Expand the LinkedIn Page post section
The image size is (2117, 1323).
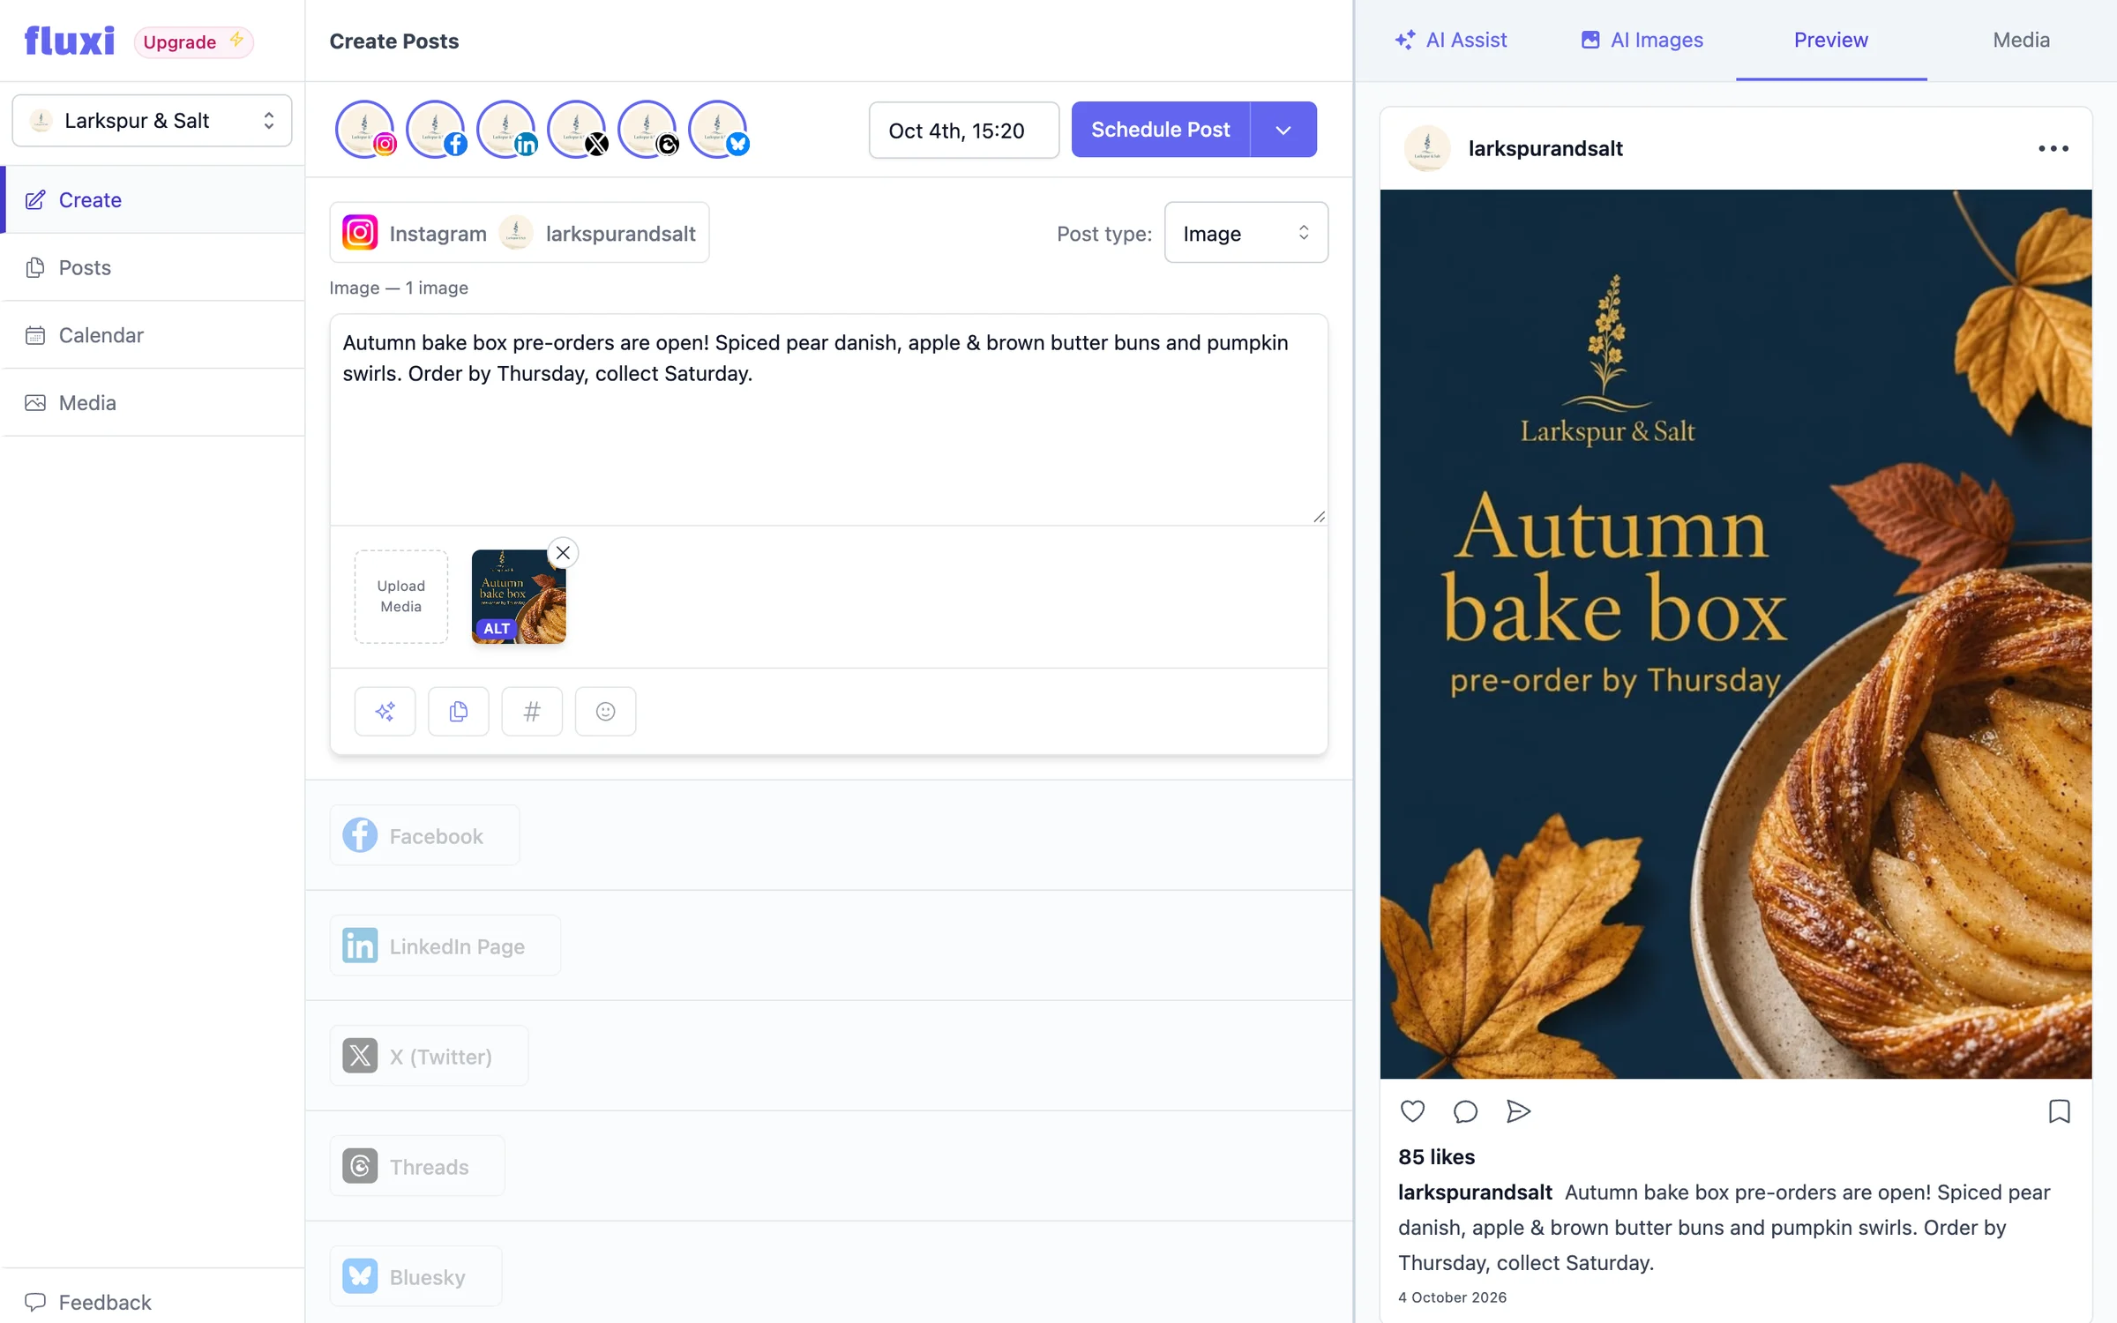pyautogui.click(x=445, y=946)
